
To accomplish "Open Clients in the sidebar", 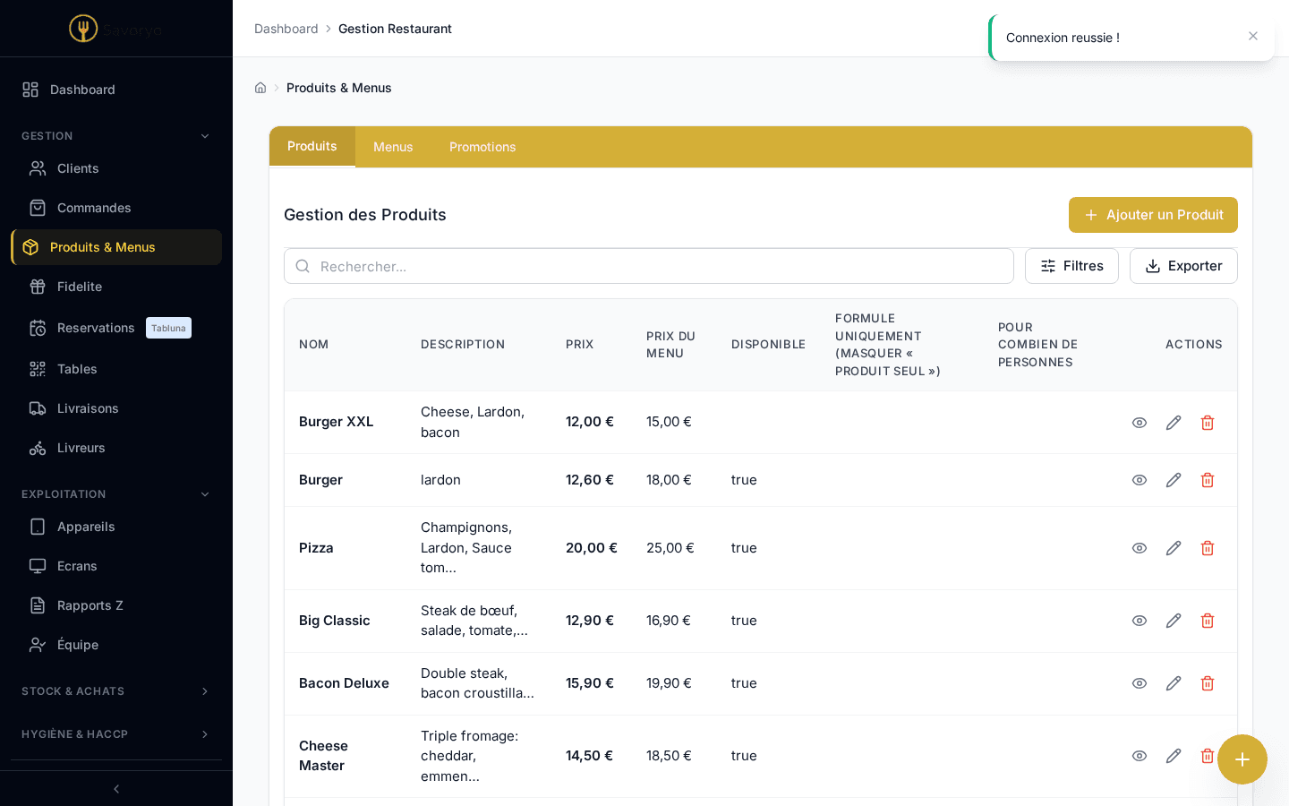I will 116,168.
